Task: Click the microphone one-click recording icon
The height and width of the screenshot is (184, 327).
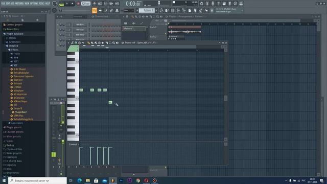Action: [213, 4]
